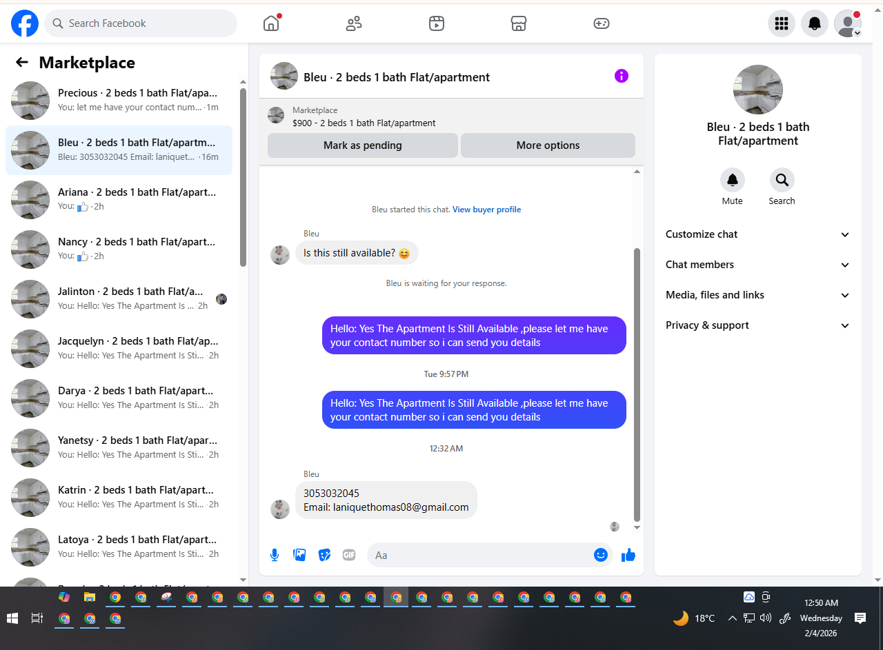Expand the Customize chat section
The width and height of the screenshot is (883, 650).
pyautogui.click(x=758, y=234)
